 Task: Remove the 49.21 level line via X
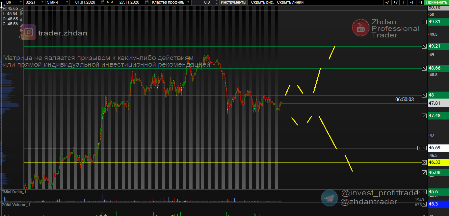[x=424, y=46]
